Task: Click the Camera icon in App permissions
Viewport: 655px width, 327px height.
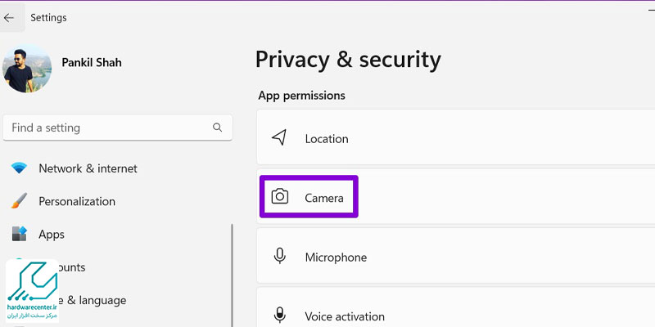Action: click(x=280, y=196)
